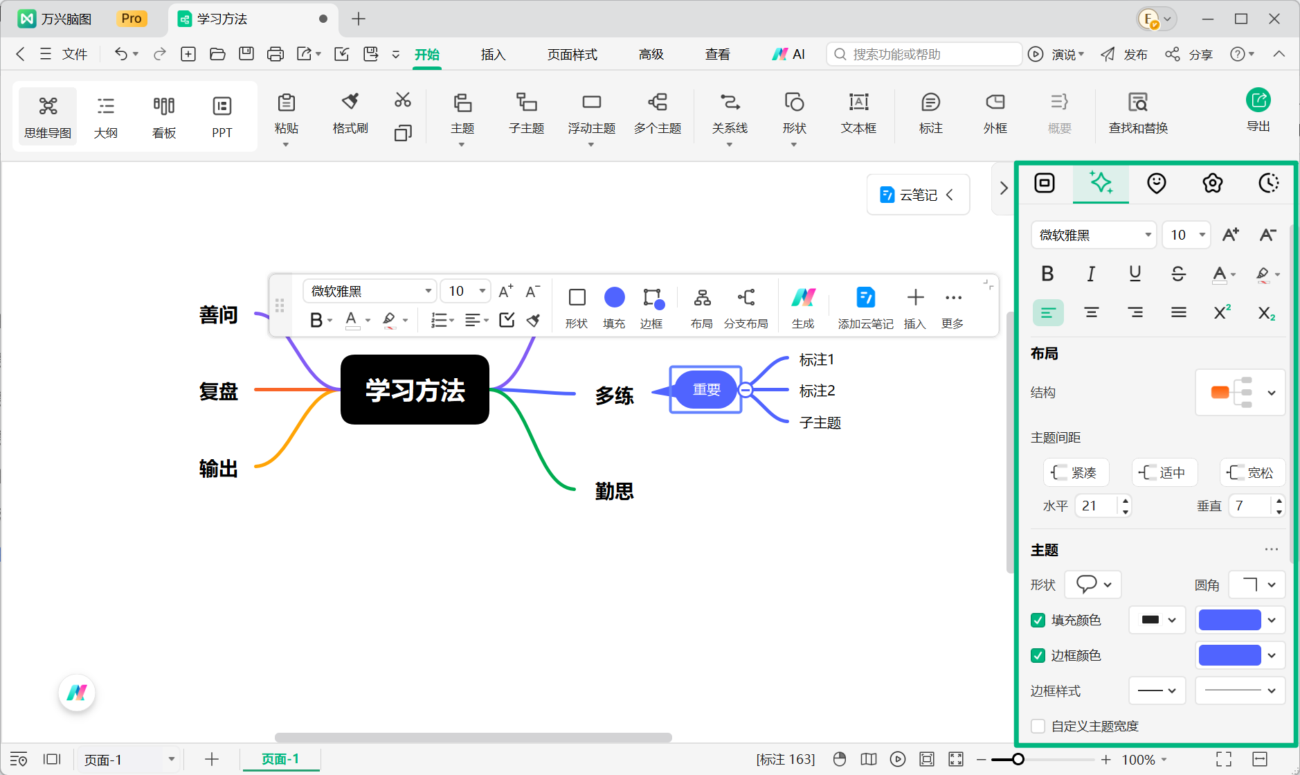Image resolution: width=1300 pixels, height=775 pixels.
Task: Open the layout Structure (结构) dropdown
Action: pyautogui.click(x=1240, y=392)
